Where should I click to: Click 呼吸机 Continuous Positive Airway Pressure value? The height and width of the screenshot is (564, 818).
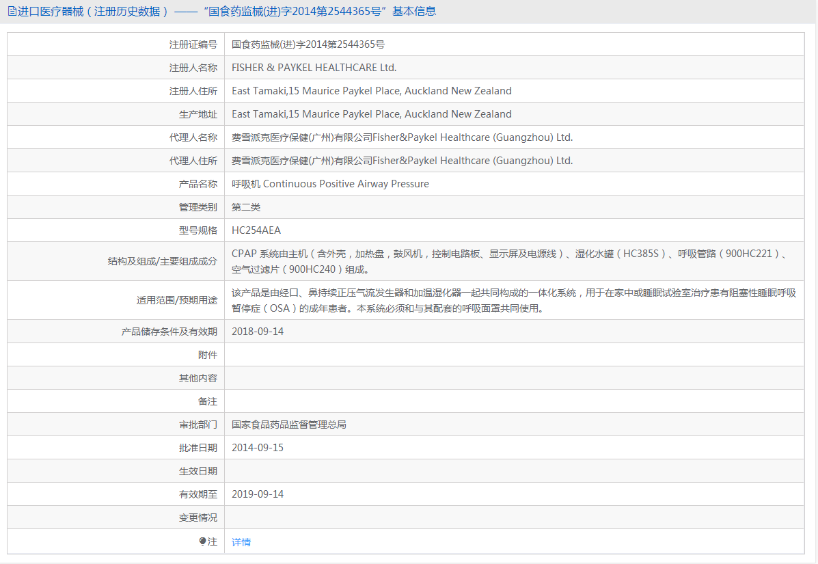pyautogui.click(x=330, y=184)
